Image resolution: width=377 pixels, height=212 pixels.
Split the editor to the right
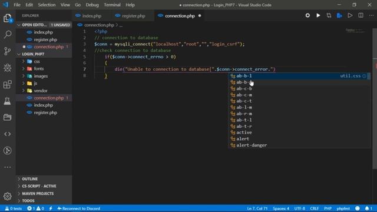coord(361,16)
